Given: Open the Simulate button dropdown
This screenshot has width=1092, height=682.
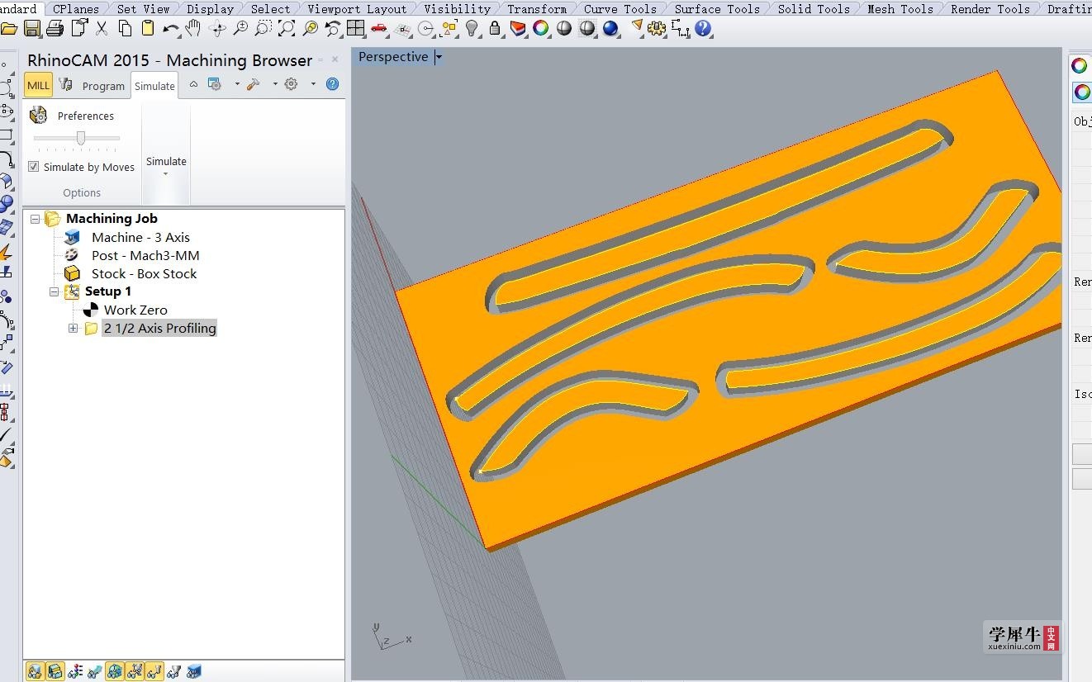Looking at the screenshot, I should pos(166,174).
